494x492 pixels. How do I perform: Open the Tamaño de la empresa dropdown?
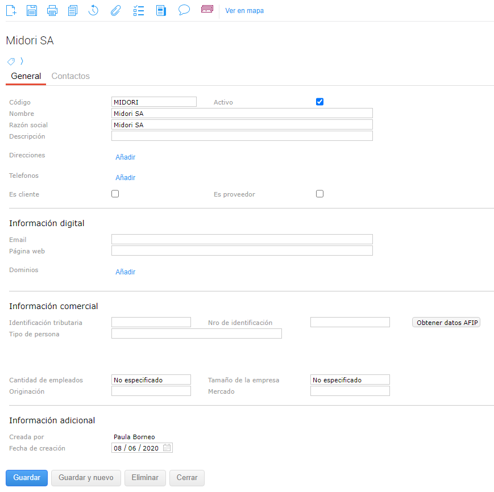click(x=350, y=380)
